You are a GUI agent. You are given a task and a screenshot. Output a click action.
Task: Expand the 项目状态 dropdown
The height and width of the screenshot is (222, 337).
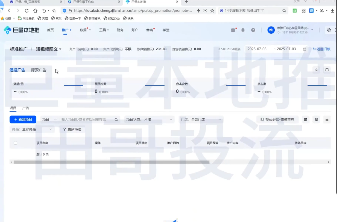[149, 119]
